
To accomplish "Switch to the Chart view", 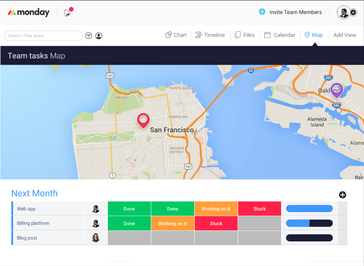I will (x=176, y=35).
